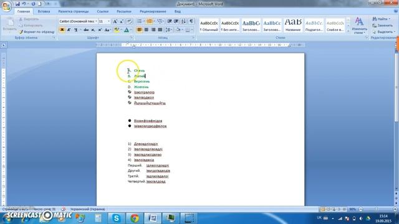Shrink font size with small A
The width and height of the screenshot is (399, 224).
point(122,21)
